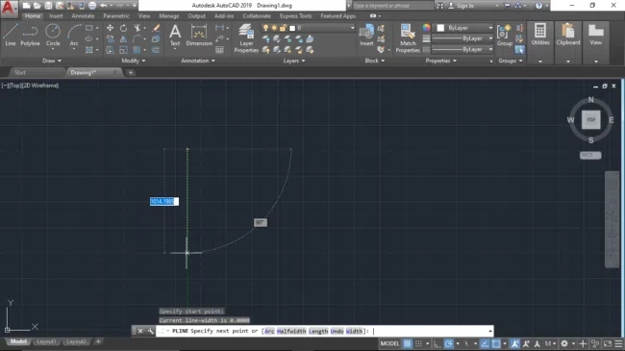
Task: Click the Match Properties tool
Action: pos(408,38)
